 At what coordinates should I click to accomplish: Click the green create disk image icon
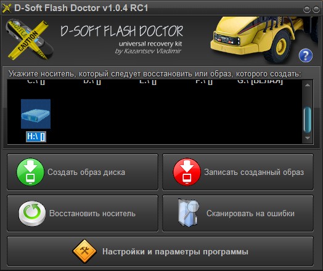pos(30,172)
